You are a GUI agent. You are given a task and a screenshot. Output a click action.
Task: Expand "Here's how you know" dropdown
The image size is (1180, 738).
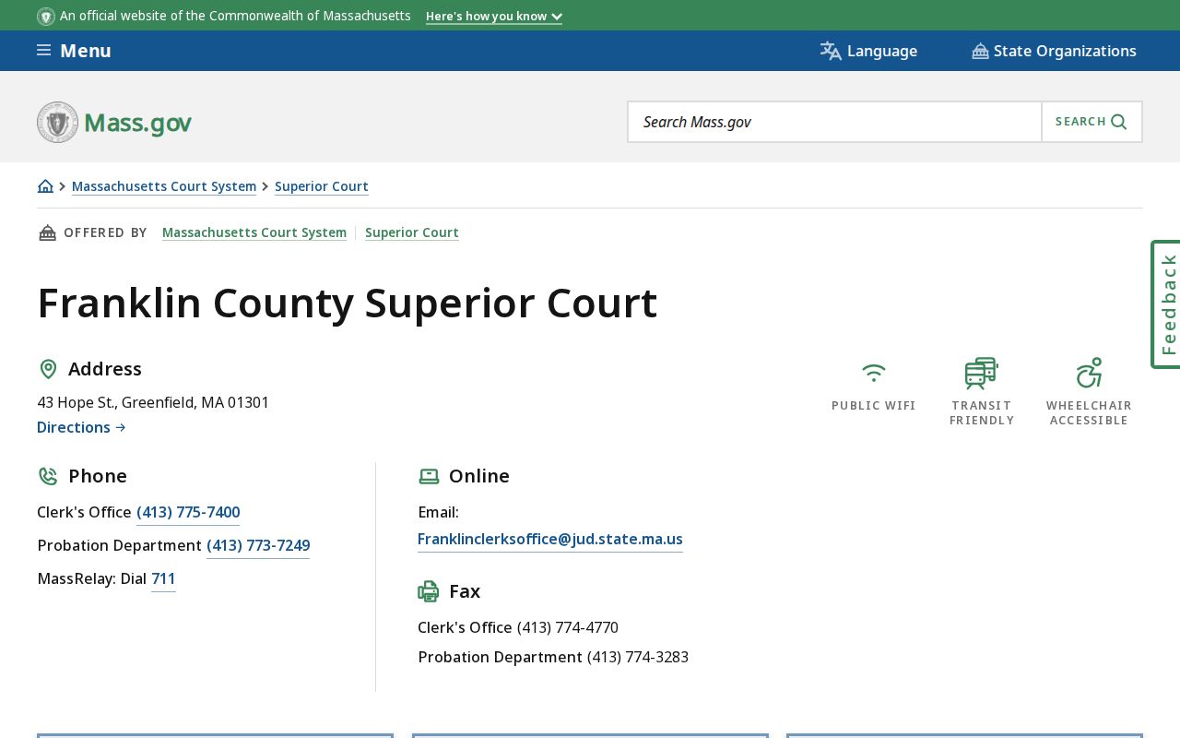[494, 17]
